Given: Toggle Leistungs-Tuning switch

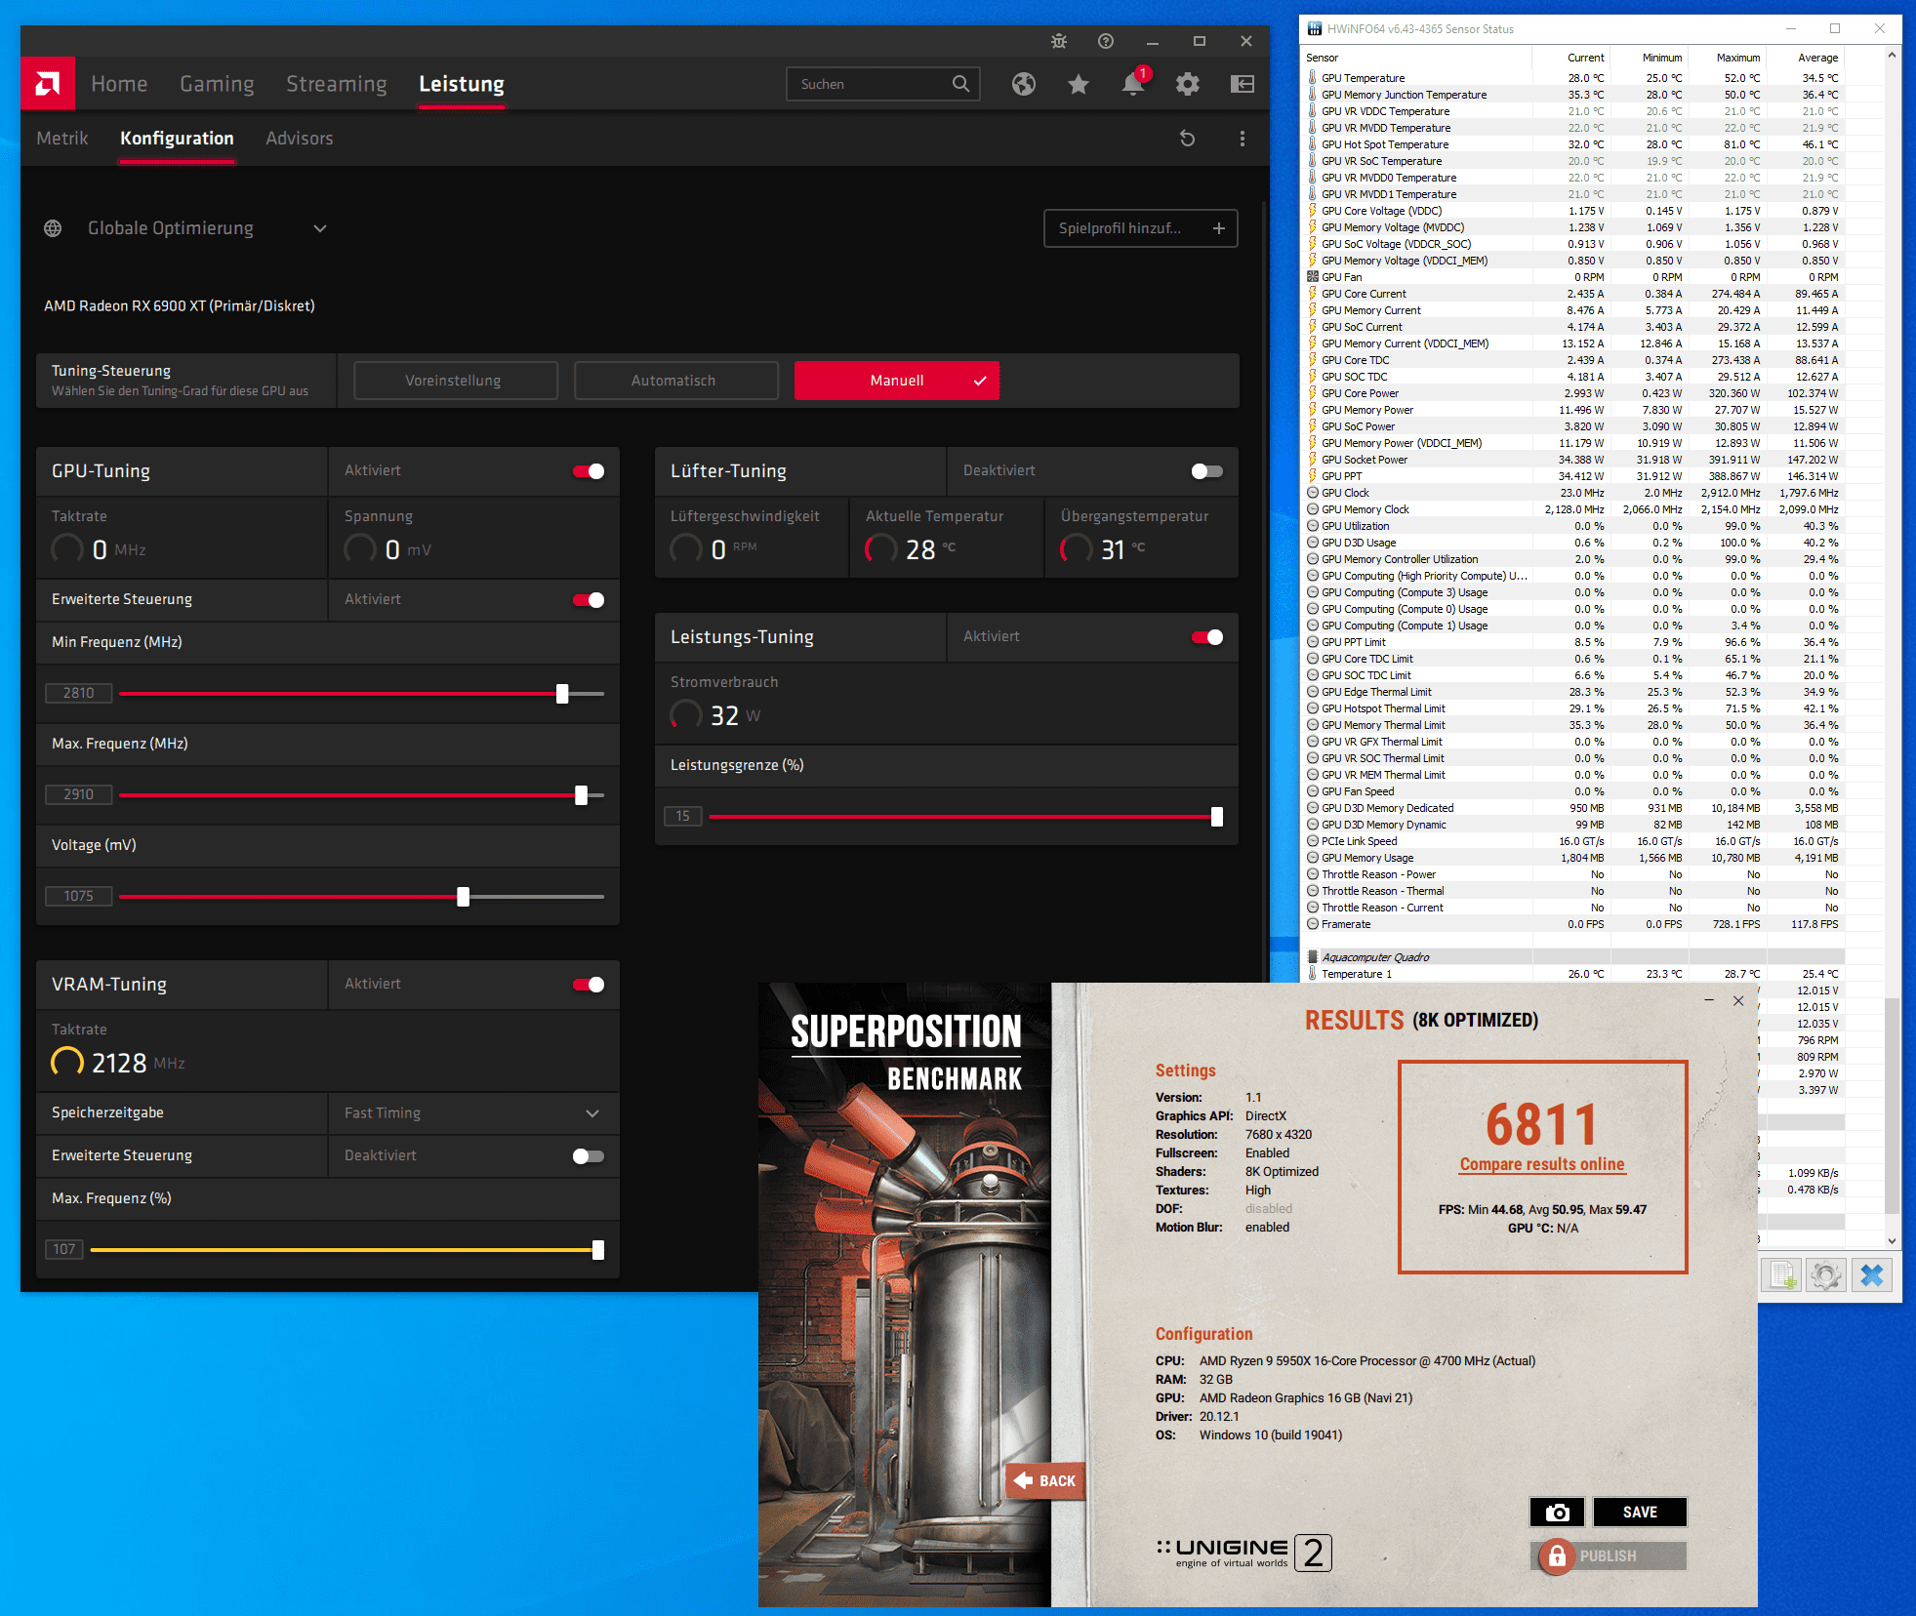Looking at the screenshot, I should pos(1207,637).
